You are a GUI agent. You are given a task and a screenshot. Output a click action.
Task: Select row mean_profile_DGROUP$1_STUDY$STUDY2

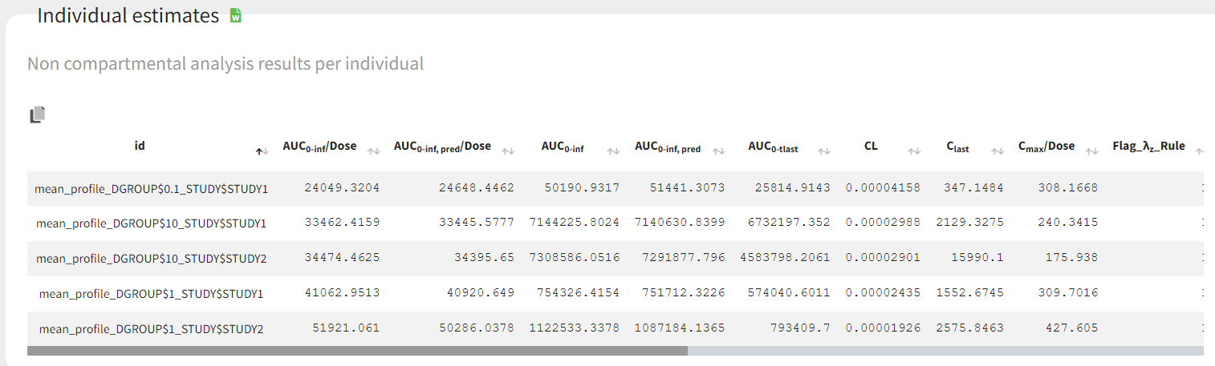(151, 329)
